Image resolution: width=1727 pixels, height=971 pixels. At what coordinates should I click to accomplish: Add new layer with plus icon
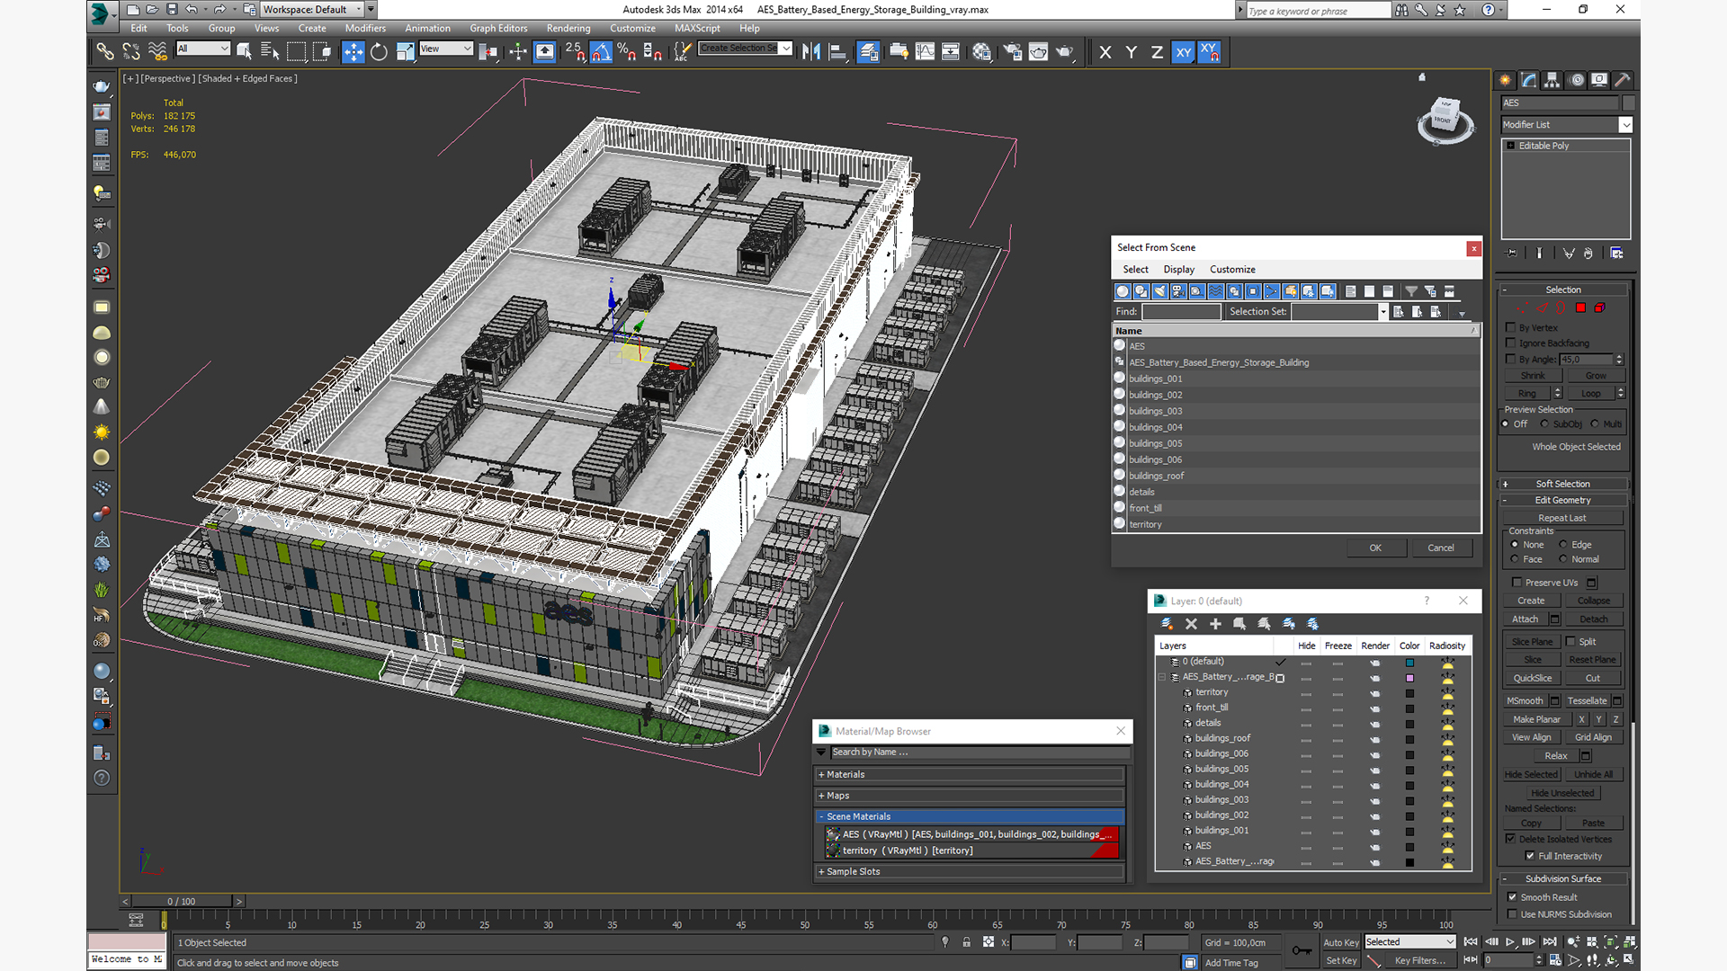coord(1215,624)
